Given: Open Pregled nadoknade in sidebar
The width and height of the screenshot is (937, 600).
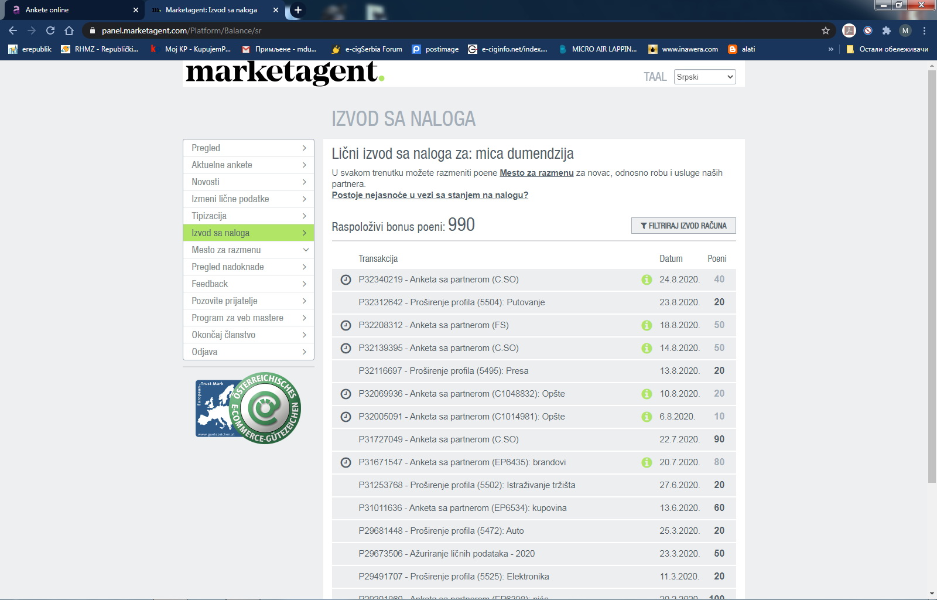Looking at the screenshot, I should (248, 267).
